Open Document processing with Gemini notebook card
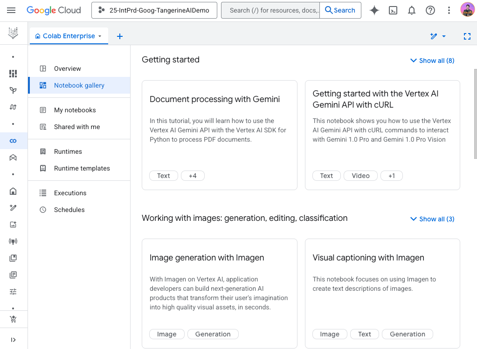The width and height of the screenshot is (477, 349). coord(219,135)
